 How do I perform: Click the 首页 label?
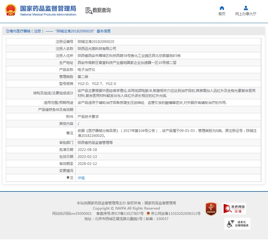(x=222, y=14)
